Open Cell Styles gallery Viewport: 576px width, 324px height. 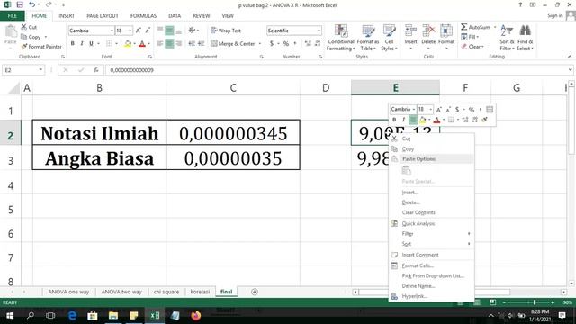(x=389, y=38)
